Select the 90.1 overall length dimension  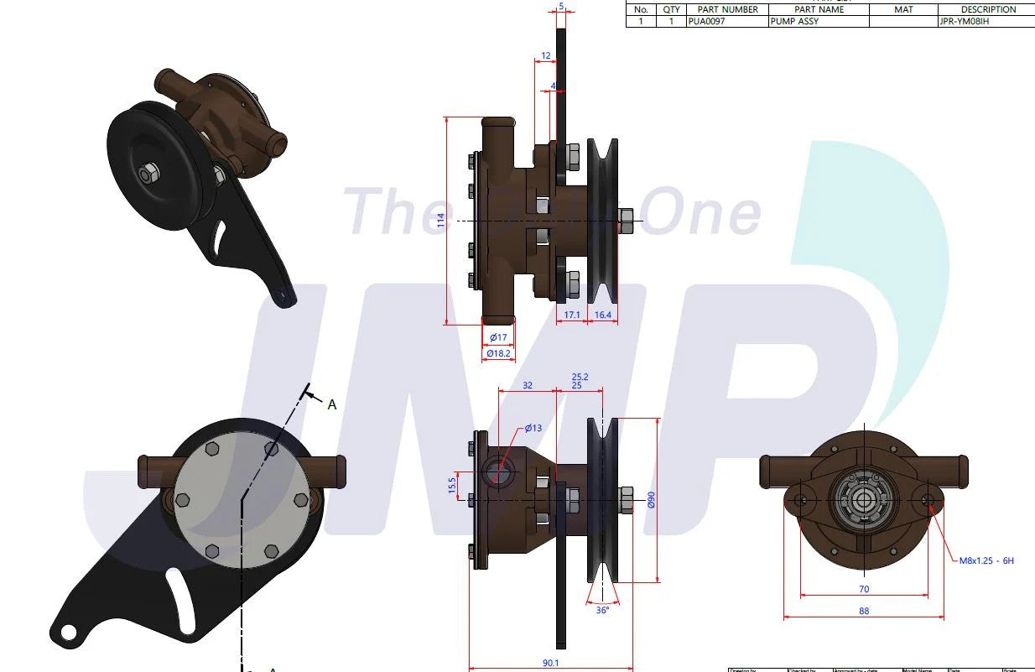(551, 663)
